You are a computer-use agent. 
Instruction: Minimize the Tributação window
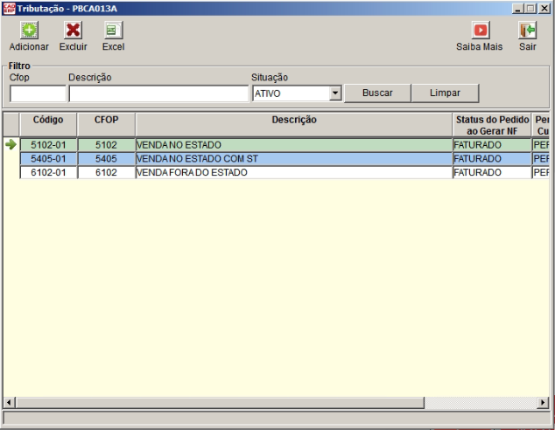point(518,9)
